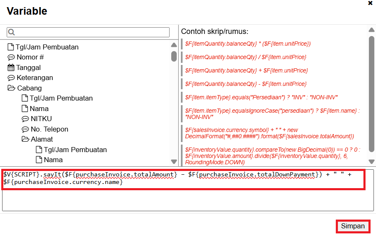Close the Variable dialog

(x=370, y=3)
